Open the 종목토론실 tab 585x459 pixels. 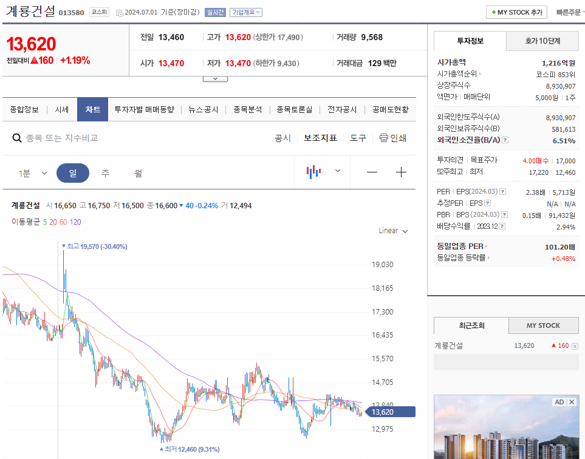click(295, 110)
